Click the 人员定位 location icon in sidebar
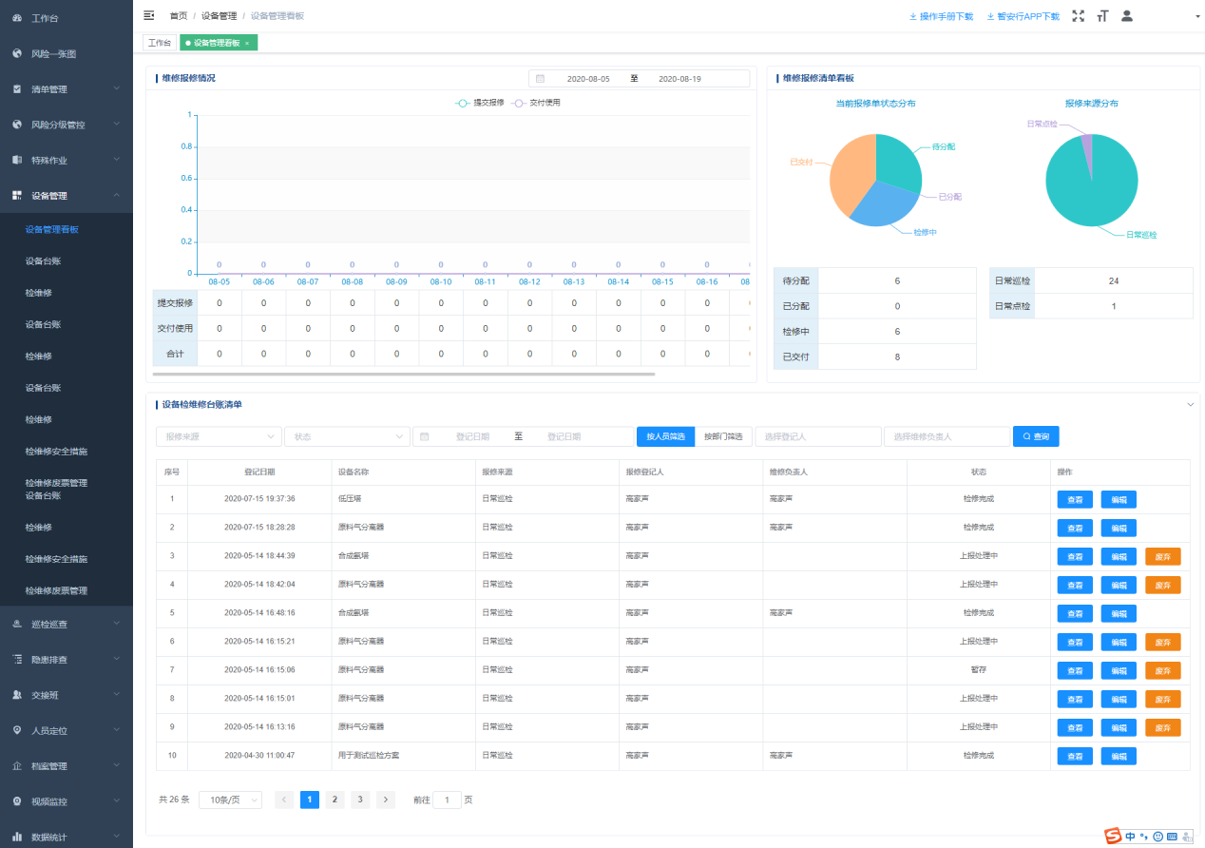This screenshot has width=1205, height=848. point(17,730)
